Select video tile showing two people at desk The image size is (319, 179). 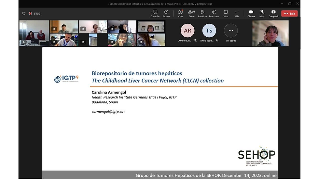[34, 33]
